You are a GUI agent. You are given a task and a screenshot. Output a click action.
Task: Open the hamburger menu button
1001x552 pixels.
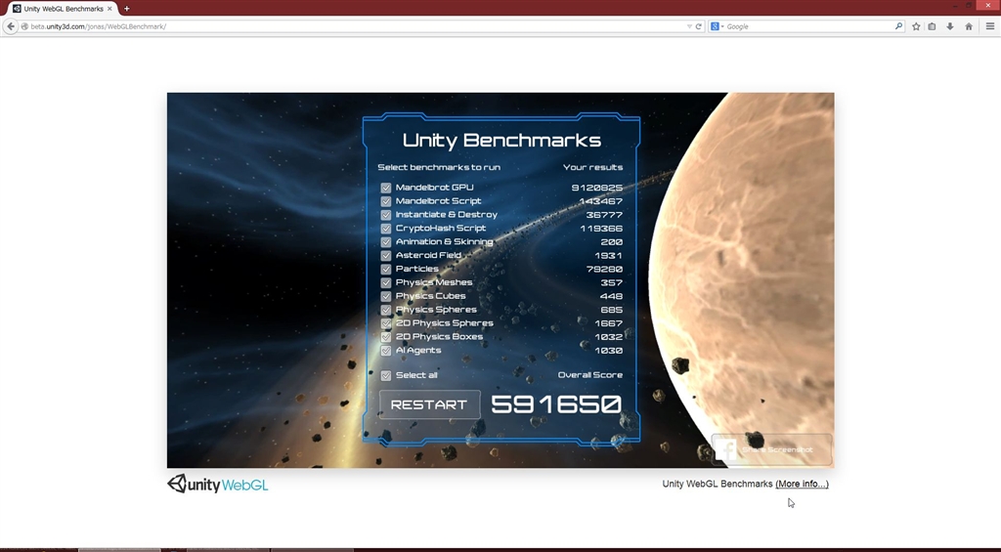click(x=990, y=26)
